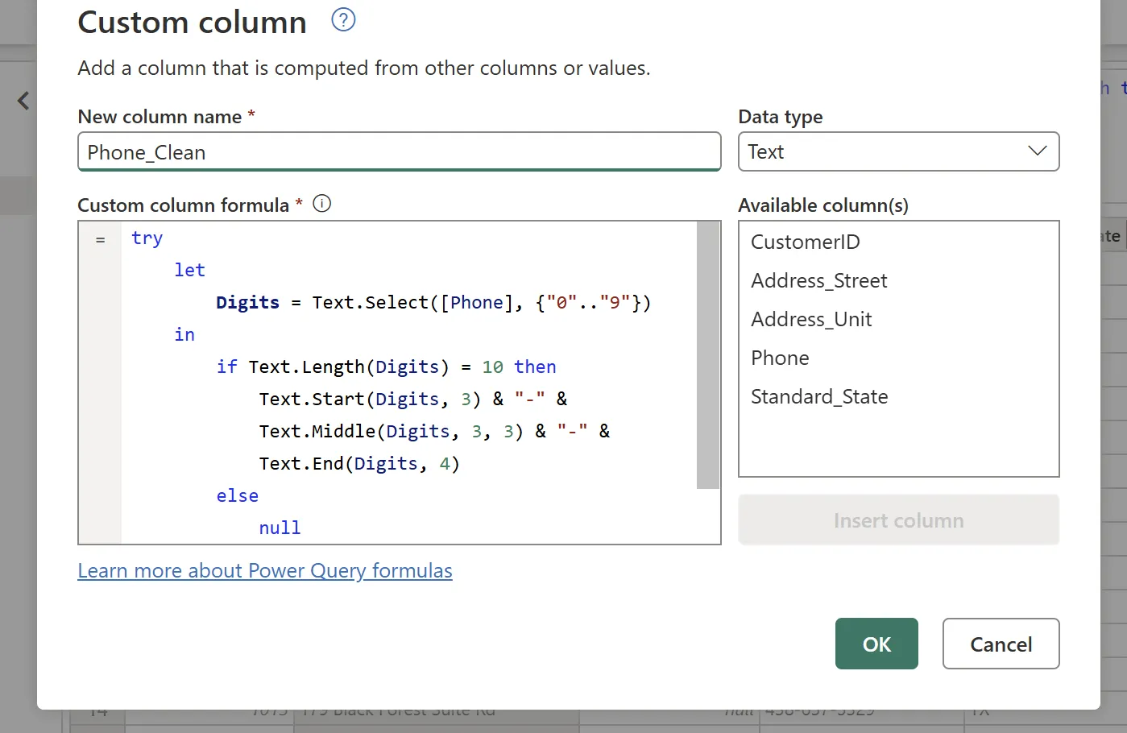Confirm with the OK button
This screenshot has height=733, width=1127.
pos(876,644)
